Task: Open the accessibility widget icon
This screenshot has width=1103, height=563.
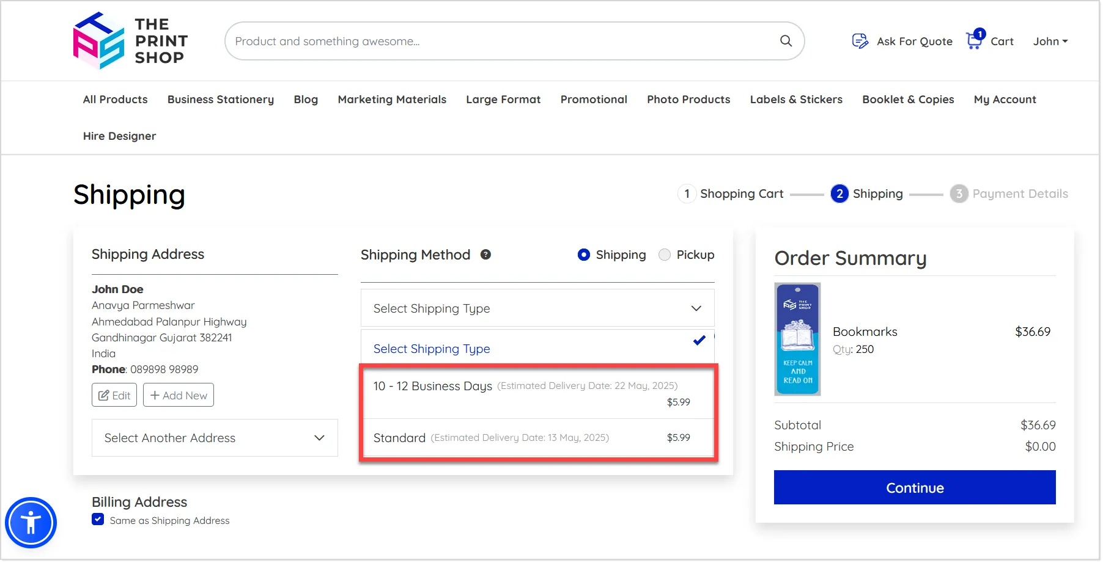Action: coord(31,523)
